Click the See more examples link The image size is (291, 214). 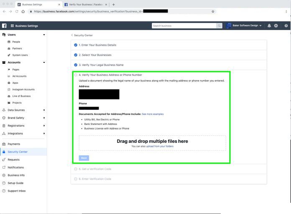click(x=153, y=114)
